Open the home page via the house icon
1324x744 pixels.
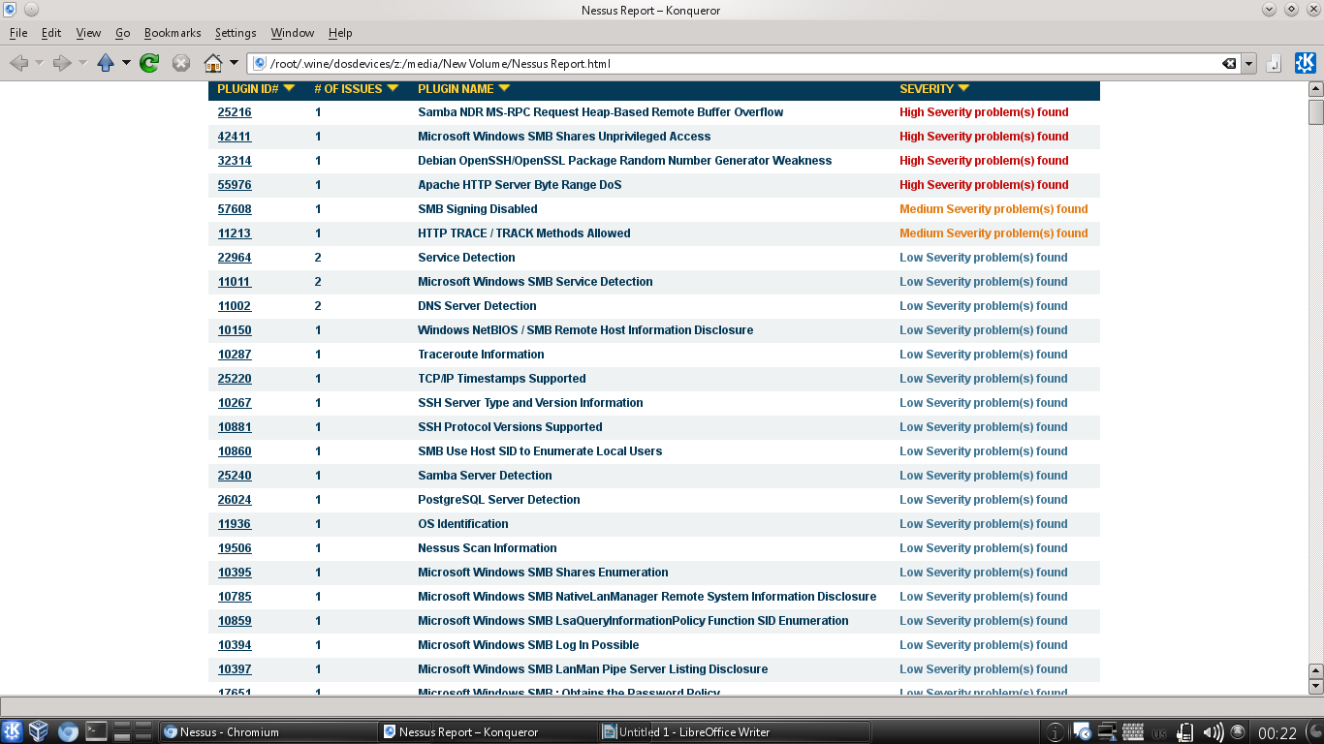212,61
